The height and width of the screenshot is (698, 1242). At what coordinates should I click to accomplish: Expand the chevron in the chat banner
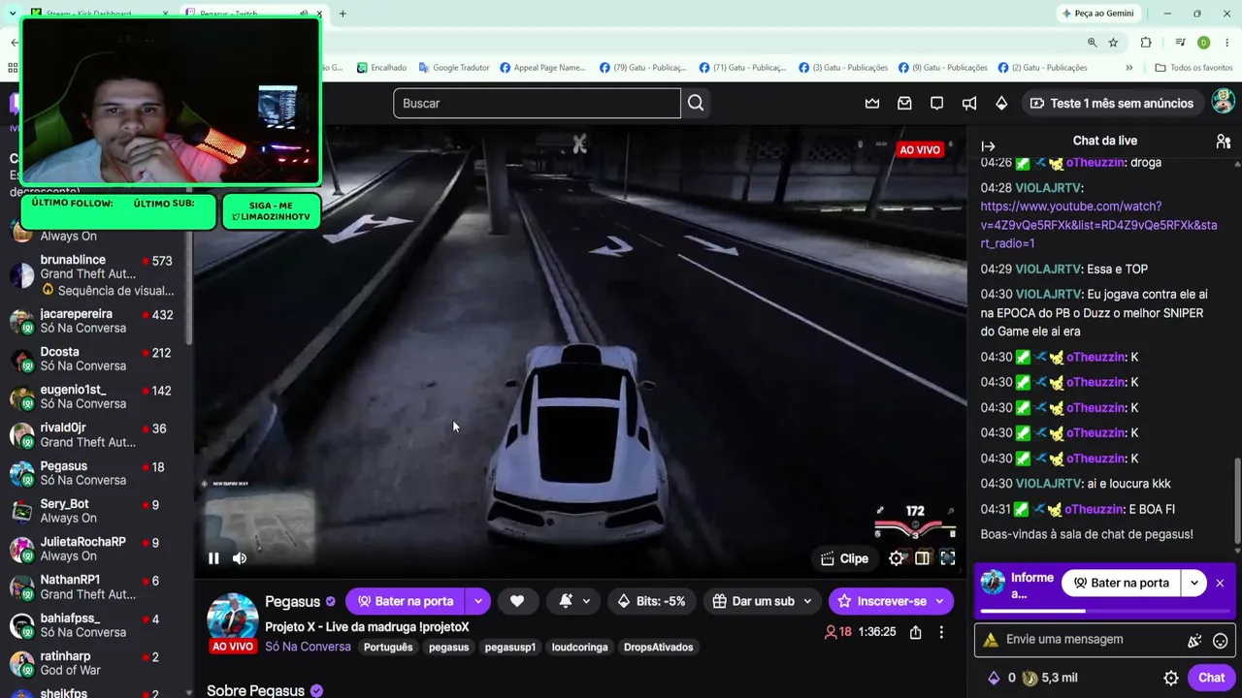(1194, 583)
